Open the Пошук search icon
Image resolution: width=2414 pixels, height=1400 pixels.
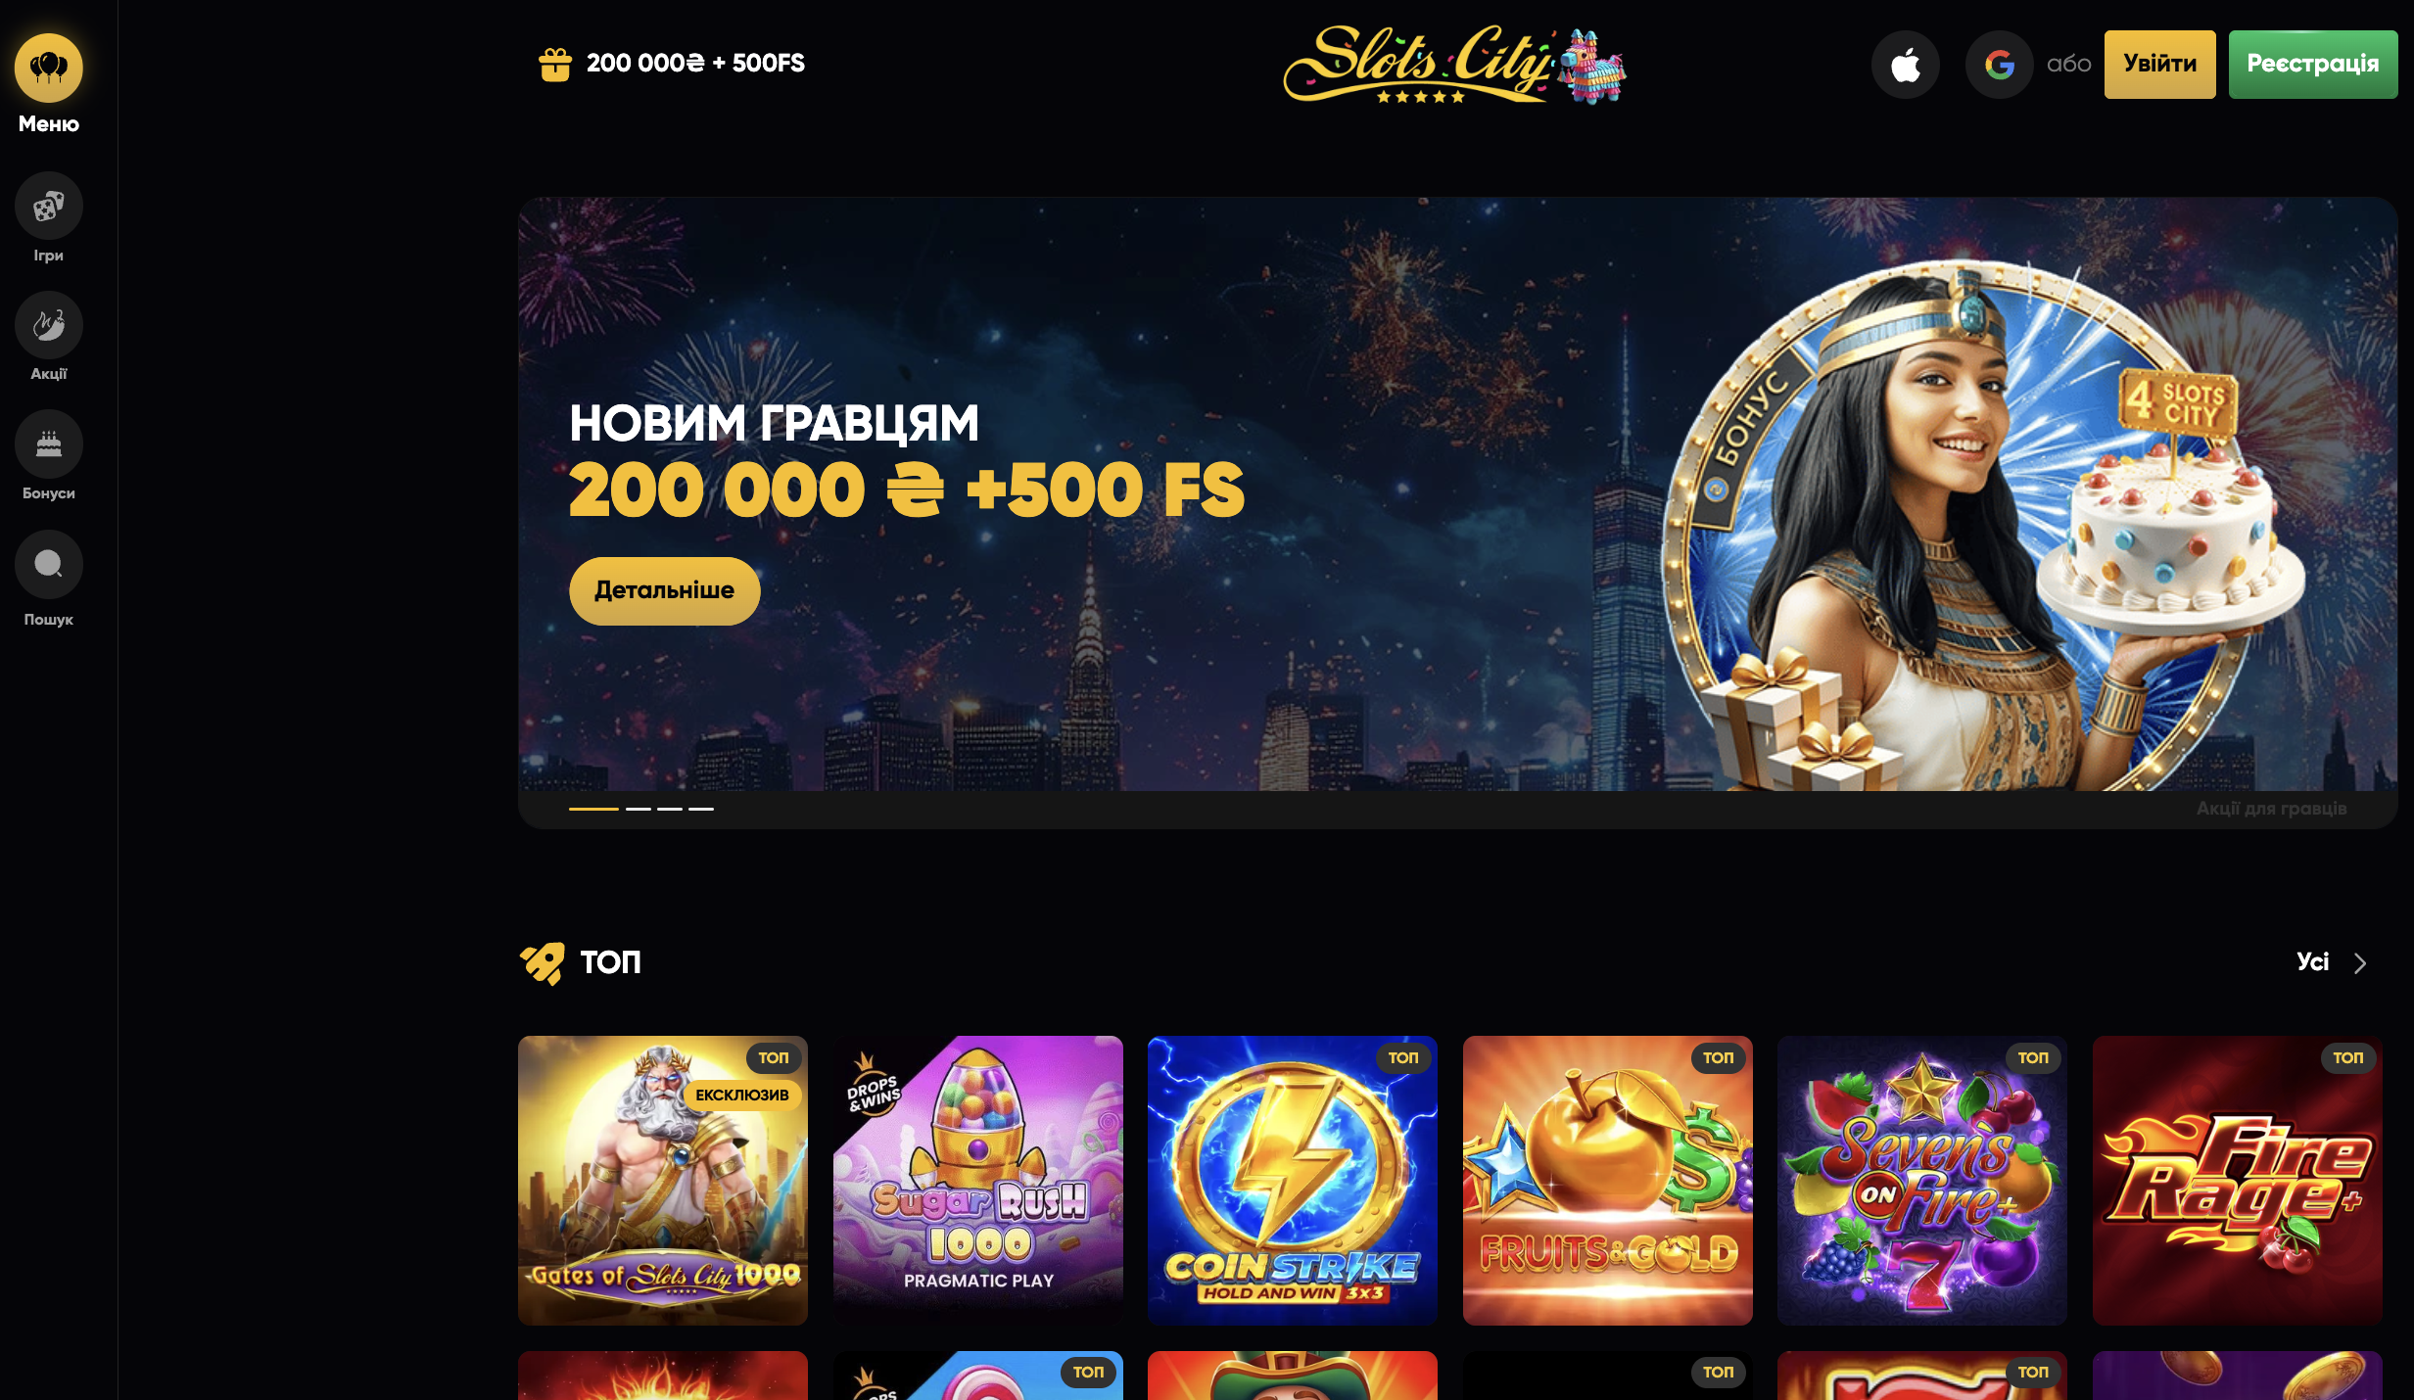(48, 564)
